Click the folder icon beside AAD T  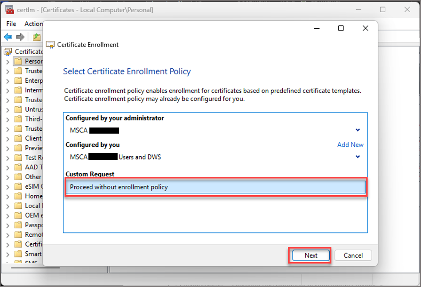point(18,167)
